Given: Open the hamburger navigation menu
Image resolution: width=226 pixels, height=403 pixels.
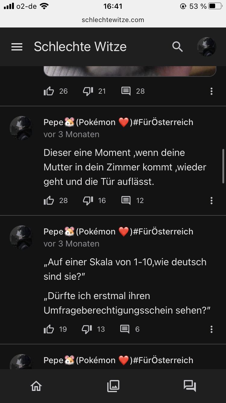Looking at the screenshot, I should 17,47.
